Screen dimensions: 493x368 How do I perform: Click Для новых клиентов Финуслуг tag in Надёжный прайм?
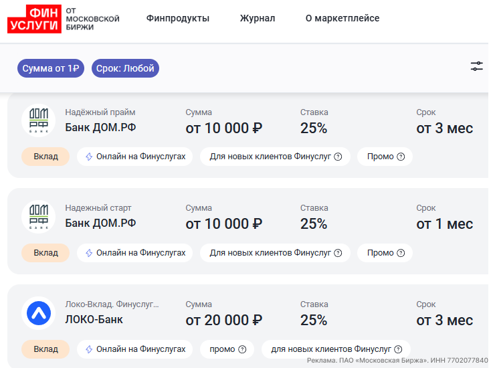pyautogui.click(x=275, y=157)
